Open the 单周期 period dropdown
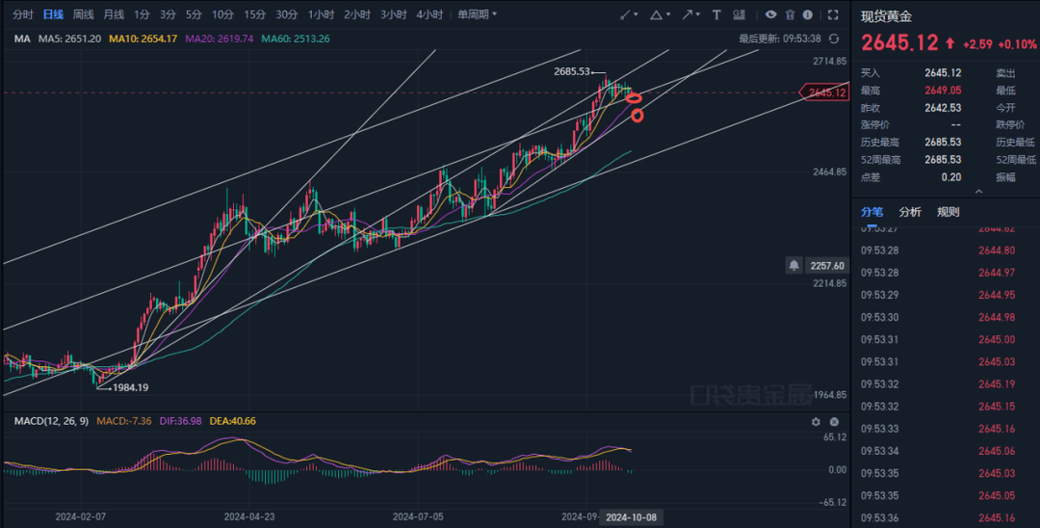 click(x=478, y=14)
